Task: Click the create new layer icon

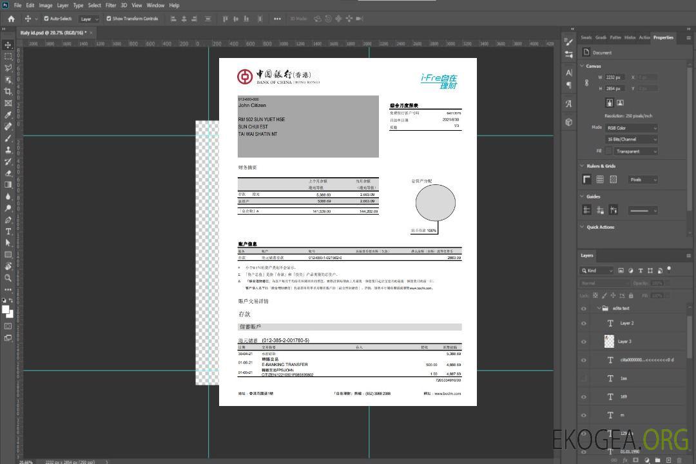Action: tap(668, 460)
